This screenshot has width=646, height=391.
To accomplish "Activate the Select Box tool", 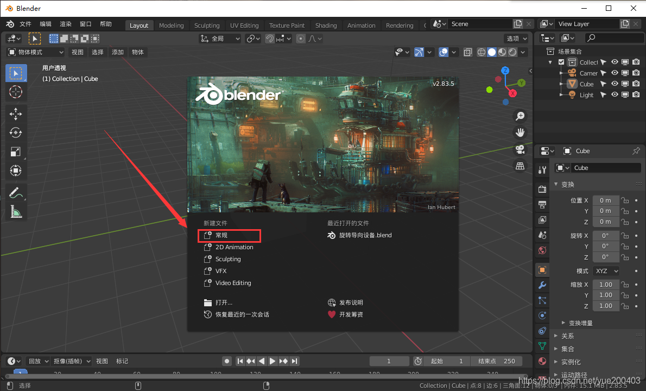I will coord(16,73).
